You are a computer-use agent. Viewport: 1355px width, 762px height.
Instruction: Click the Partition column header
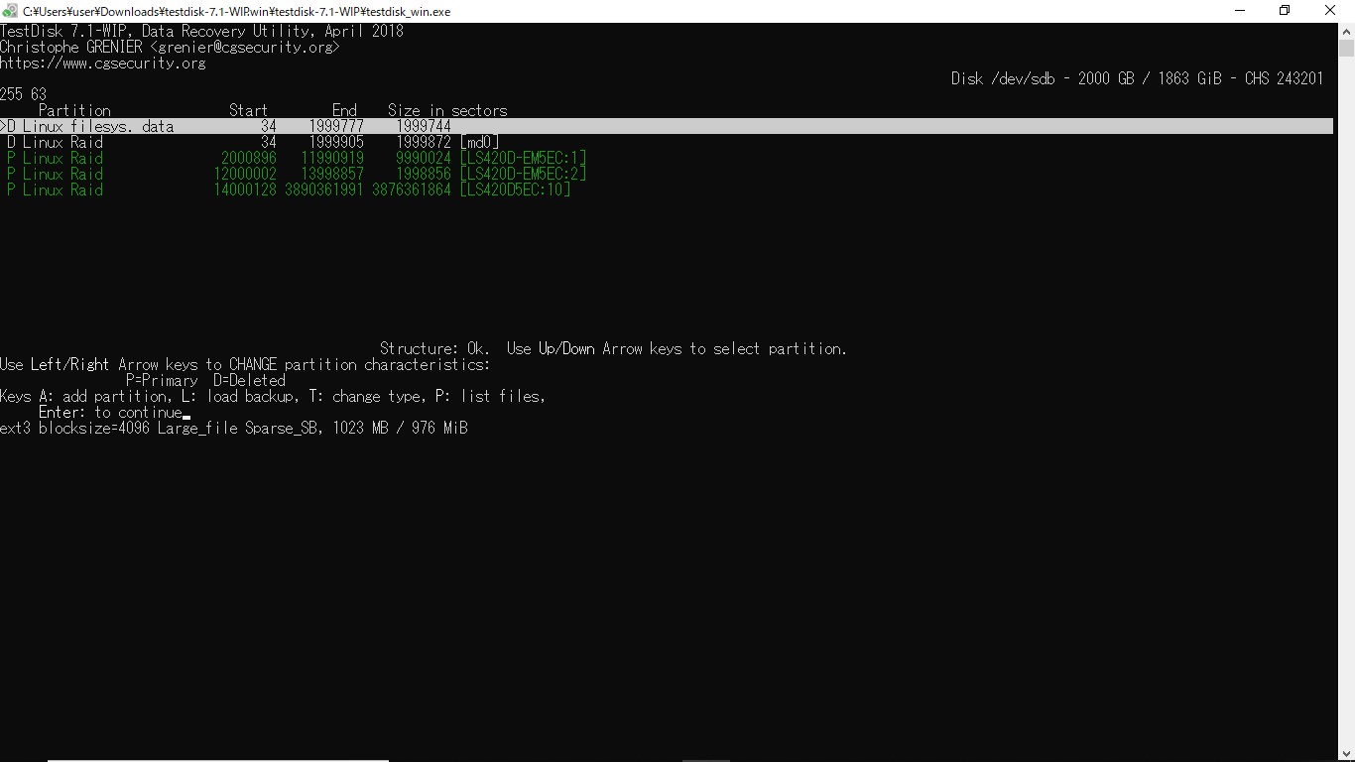pyautogui.click(x=74, y=110)
